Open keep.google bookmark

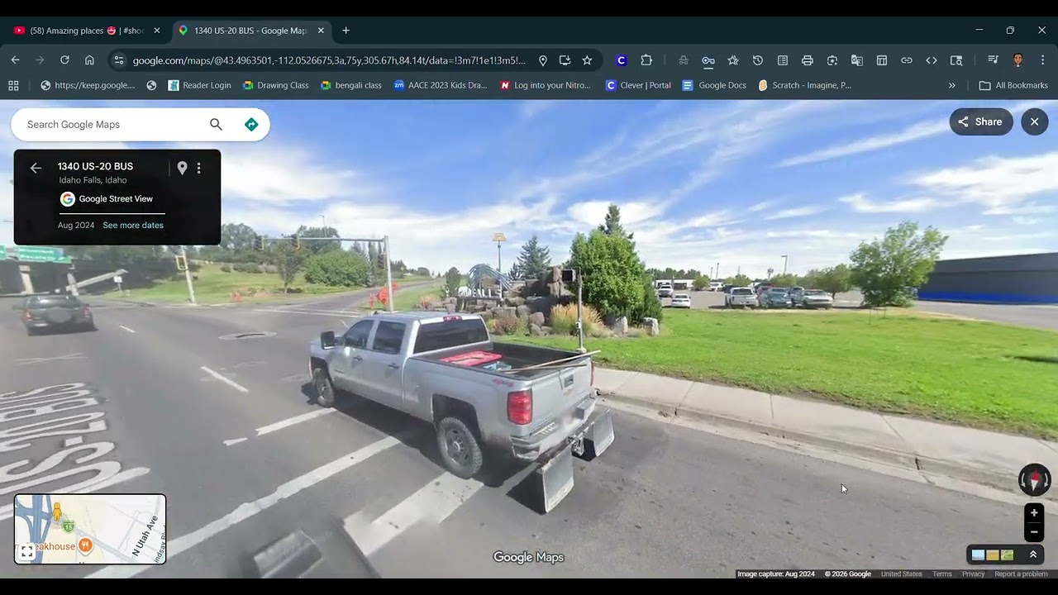pos(88,85)
